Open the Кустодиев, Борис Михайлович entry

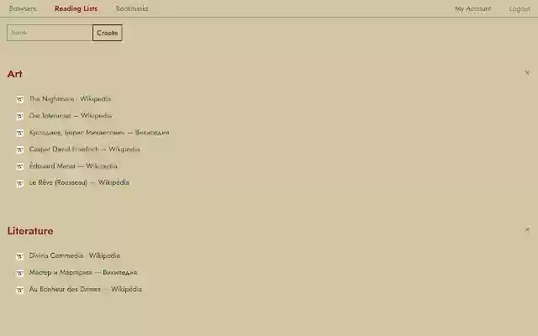click(x=99, y=133)
